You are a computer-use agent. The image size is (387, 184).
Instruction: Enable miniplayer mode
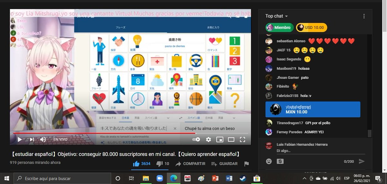pyautogui.click(x=220, y=139)
